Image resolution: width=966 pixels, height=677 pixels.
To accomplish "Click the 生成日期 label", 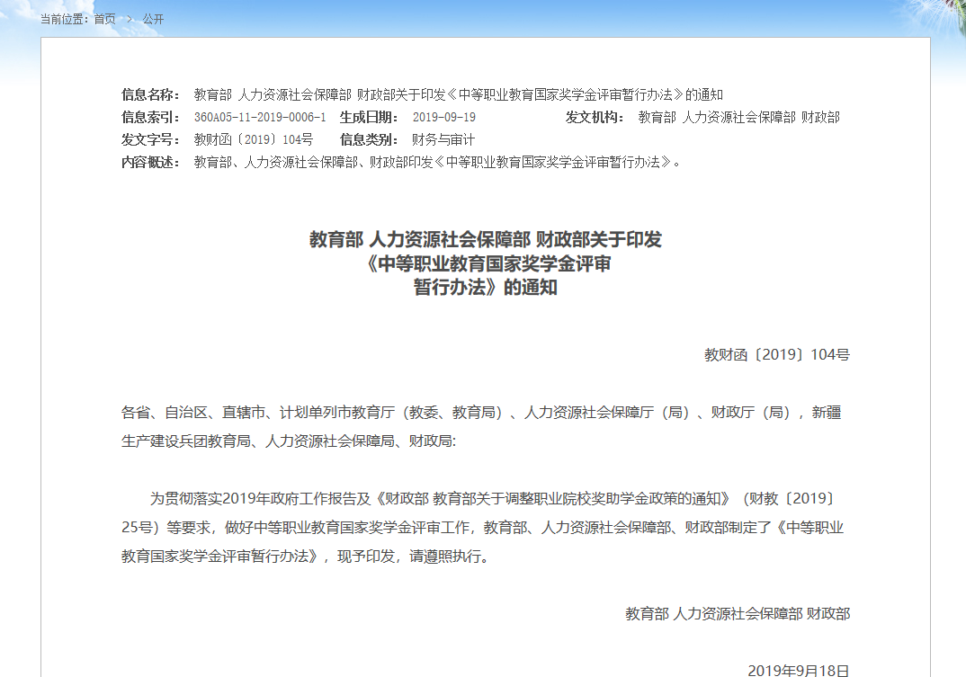I will pos(369,117).
